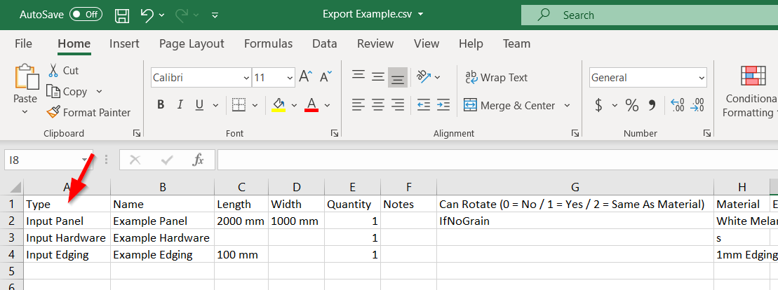Open the Merge & Center dropdown arrow
Image resolution: width=778 pixels, height=290 pixels.
pyautogui.click(x=567, y=106)
